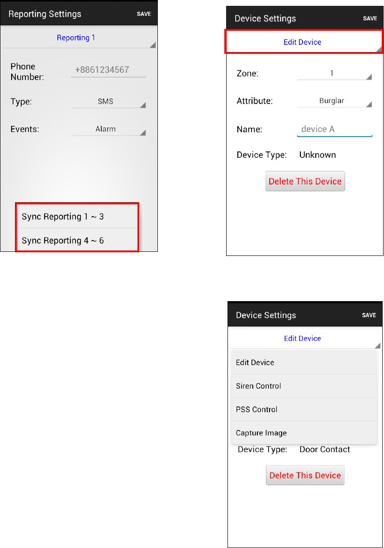Delete This Device on the Door Contact screen
Image resolution: width=384 pixels, height=548 pixels.
pyautogui.click(x=305, y=475)
